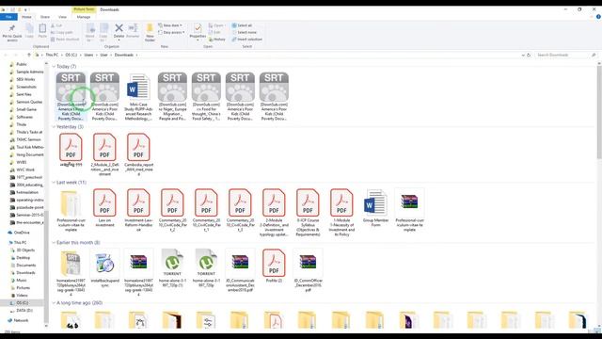Select the Cambodia_report PDF file
The height and width of the screenshot is (339, 602).
138,154
